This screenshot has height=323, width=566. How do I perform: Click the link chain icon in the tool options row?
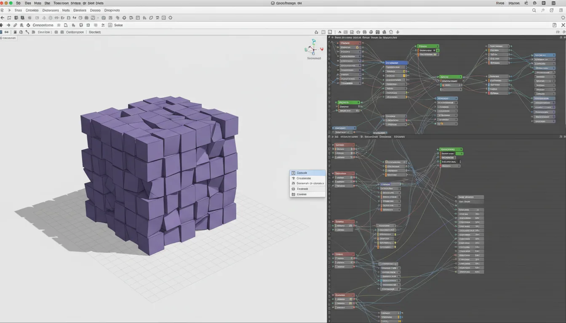[15, 25]
